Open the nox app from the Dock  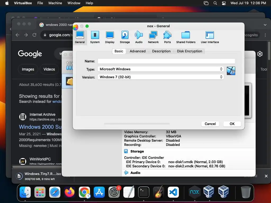195,192
